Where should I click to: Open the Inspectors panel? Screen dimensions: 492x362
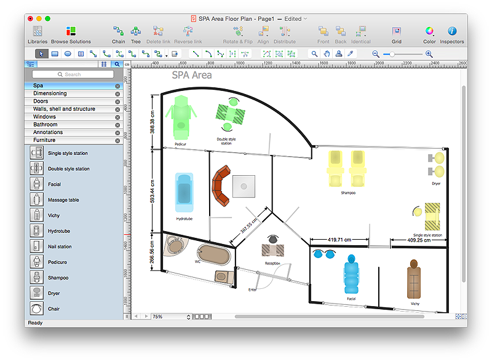point(452,31)
